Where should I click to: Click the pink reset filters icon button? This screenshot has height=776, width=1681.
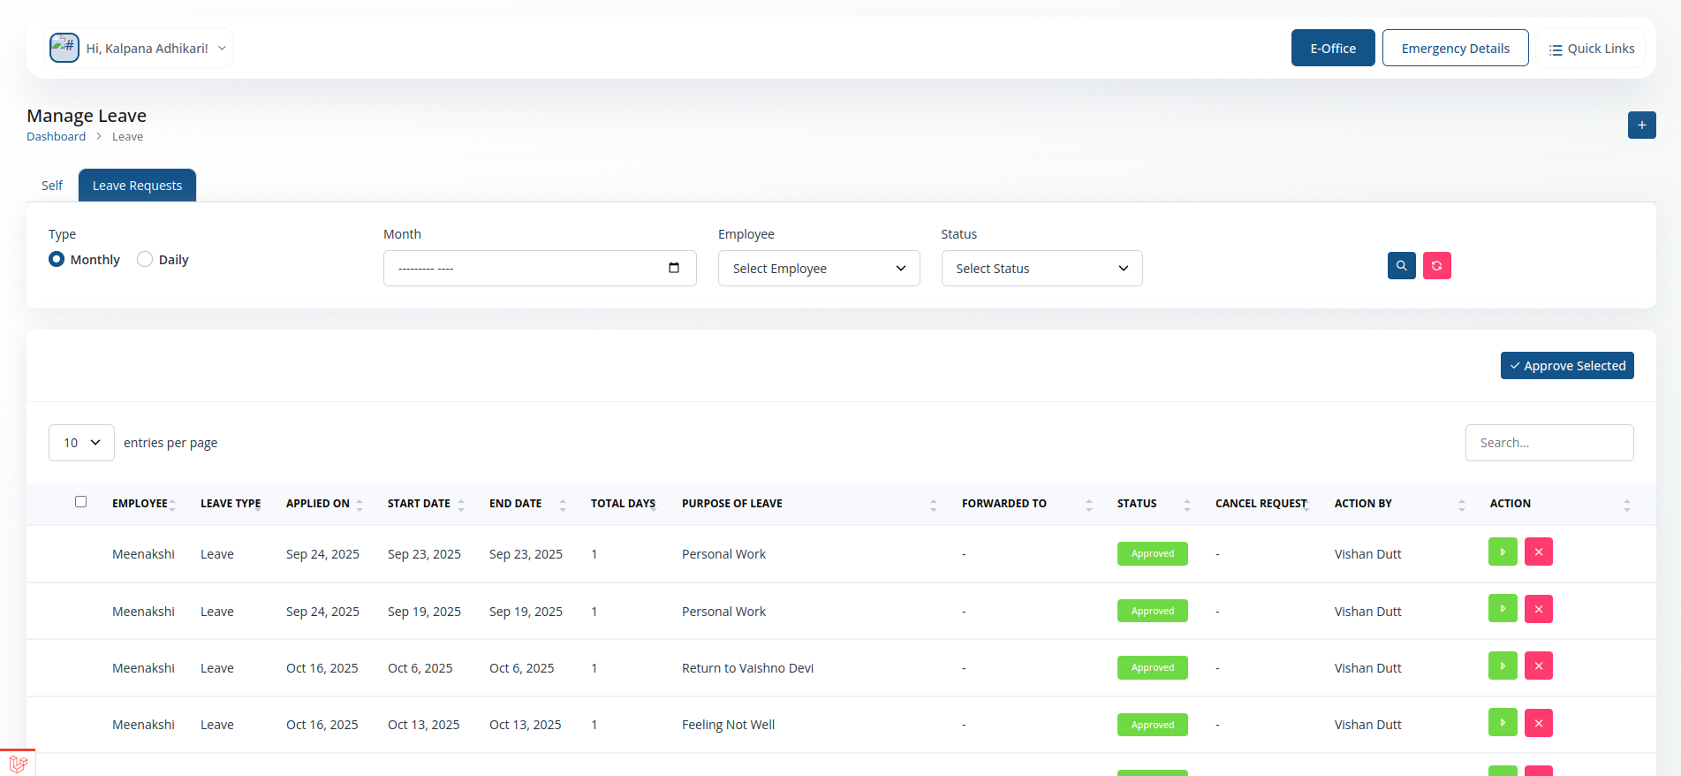(x=1436, y=265)
